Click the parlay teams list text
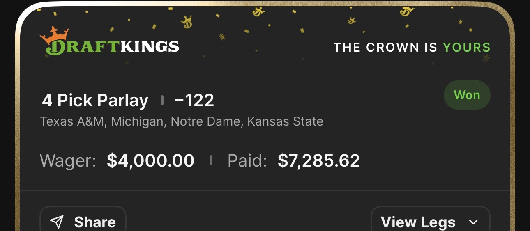This screenshot has width=530, height=231. click(x=181, y=121)
